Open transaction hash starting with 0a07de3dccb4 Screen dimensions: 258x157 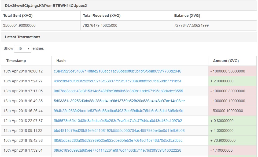[x=118, y=91]
